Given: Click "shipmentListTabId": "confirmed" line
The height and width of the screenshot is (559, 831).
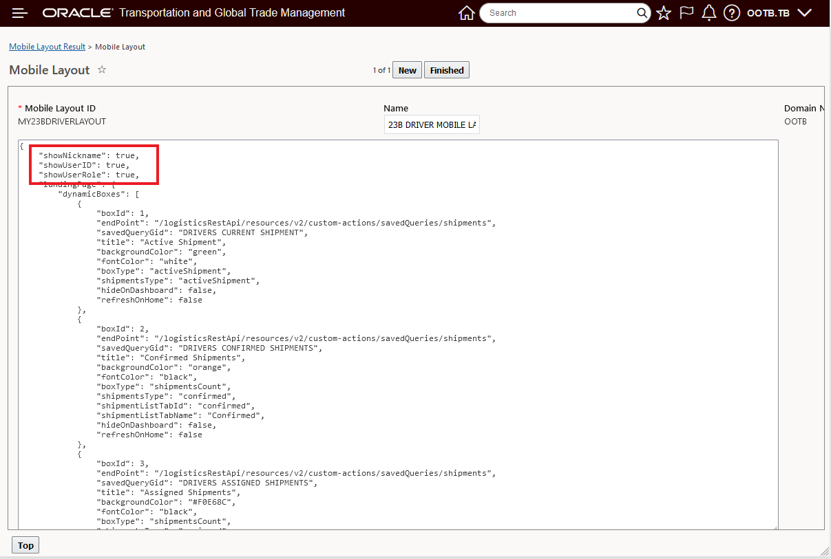Looking at the screenshot, I should (176, 406).
